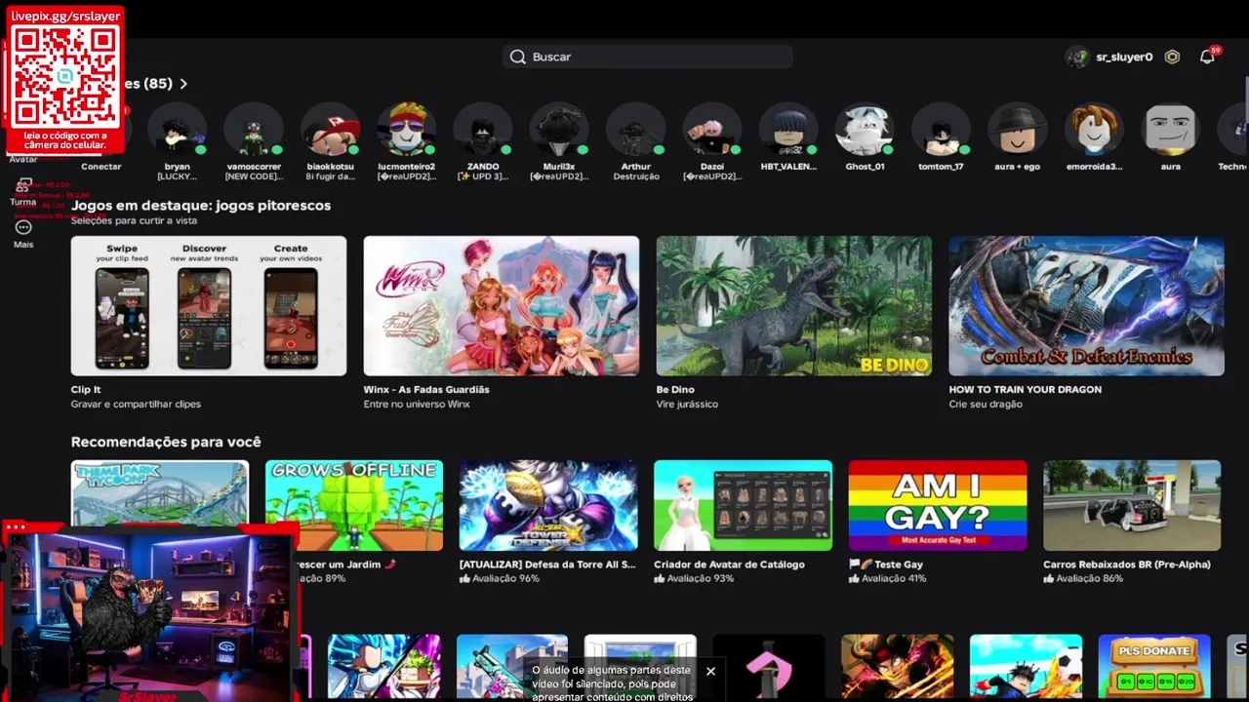
Task: Open the pink arrow game thumbnail
Action: [x=769, y=667]
